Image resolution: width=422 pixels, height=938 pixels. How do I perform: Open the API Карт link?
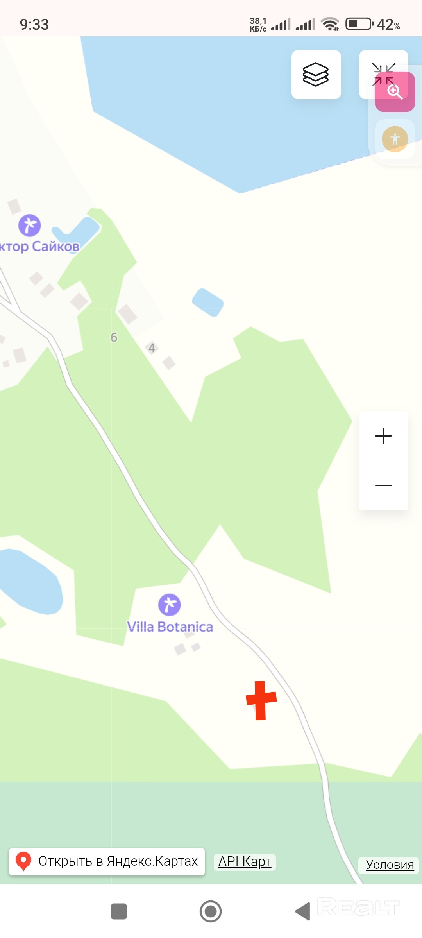tap(245, 861)
